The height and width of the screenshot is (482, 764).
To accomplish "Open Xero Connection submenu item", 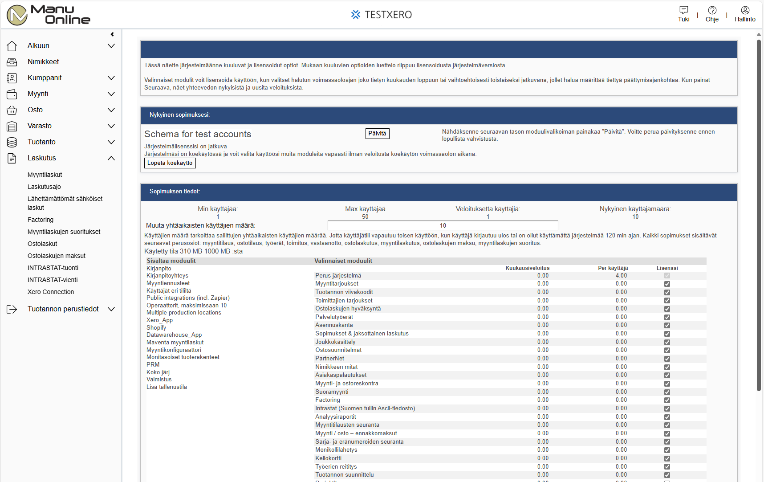I will tap(51, 292).
